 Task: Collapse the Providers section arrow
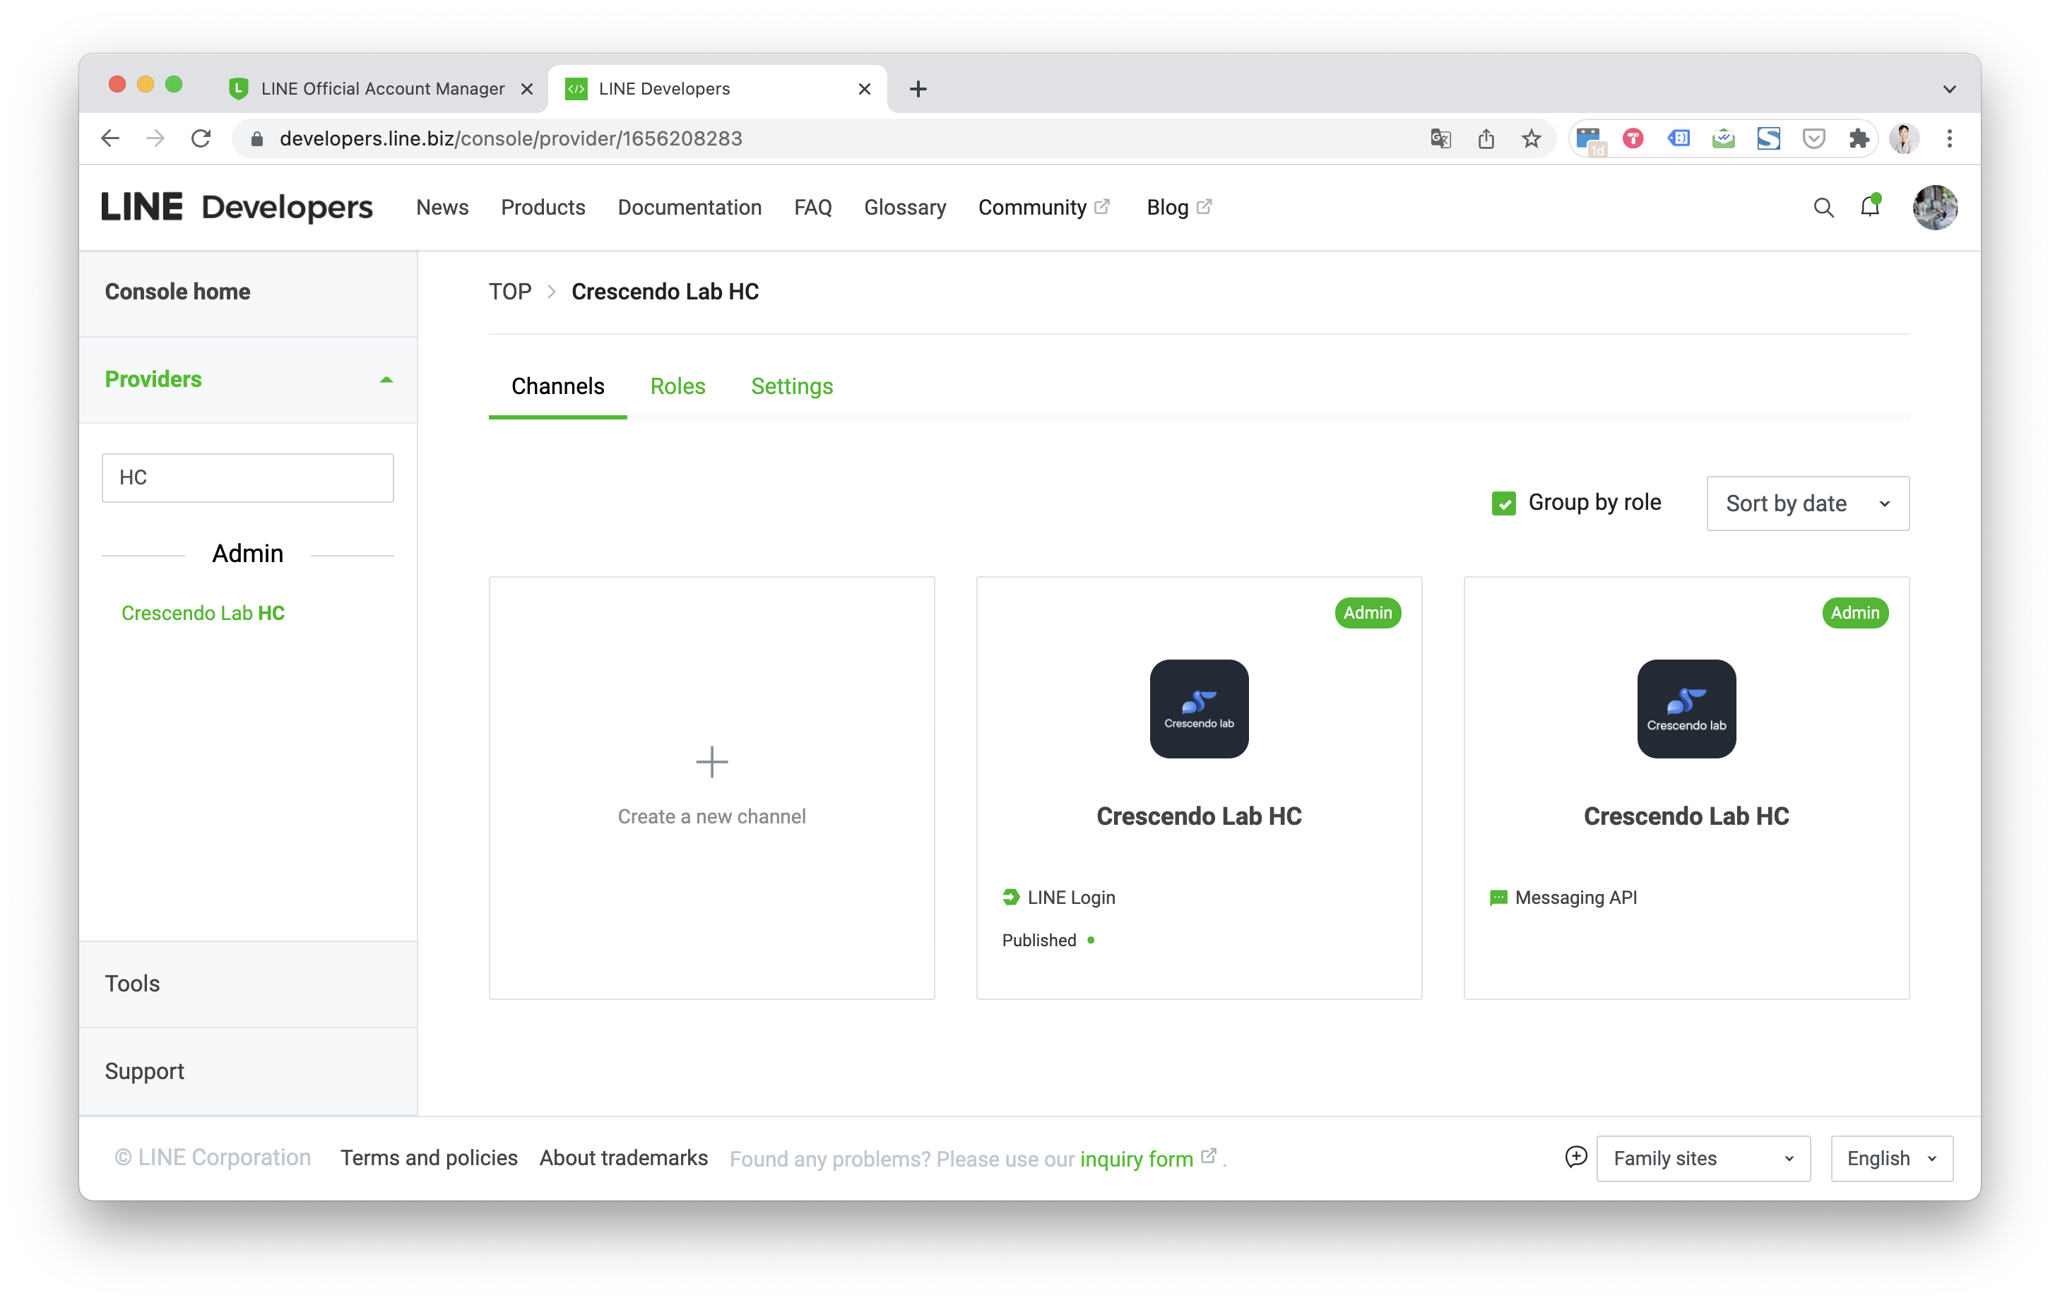tap(386, 380)
